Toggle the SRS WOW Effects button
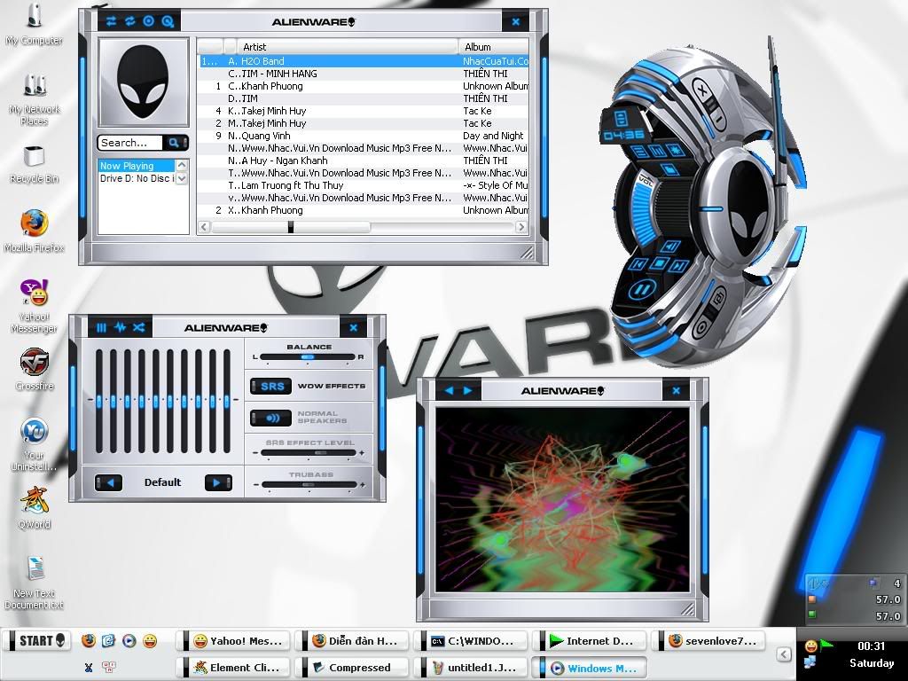This screenshot has width=908, height=681. tap(270, 387)
